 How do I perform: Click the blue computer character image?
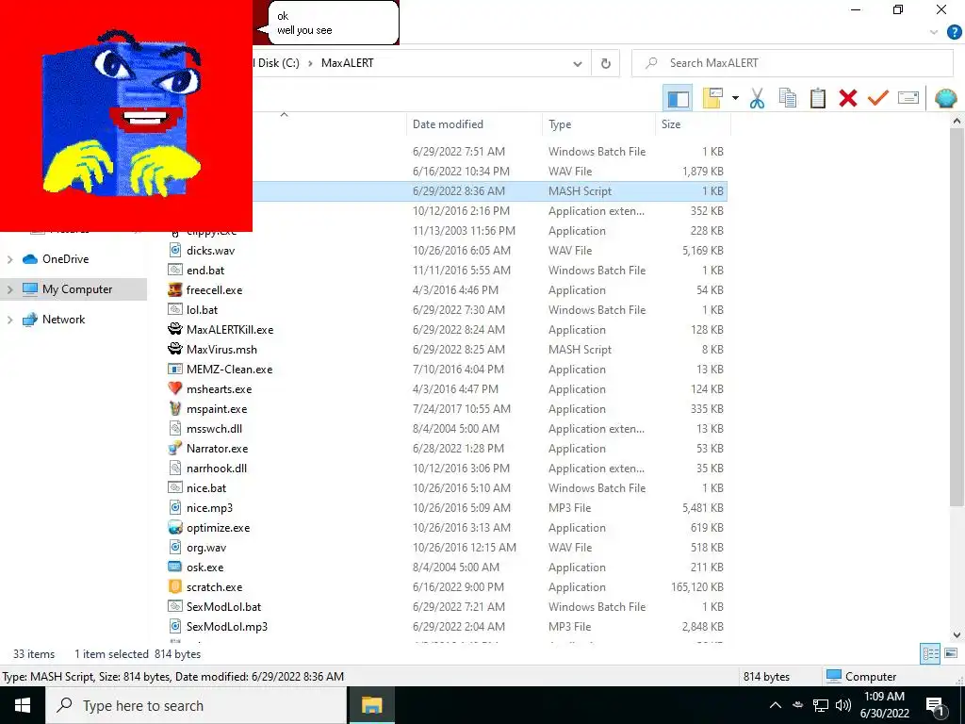tap(122, 113)
